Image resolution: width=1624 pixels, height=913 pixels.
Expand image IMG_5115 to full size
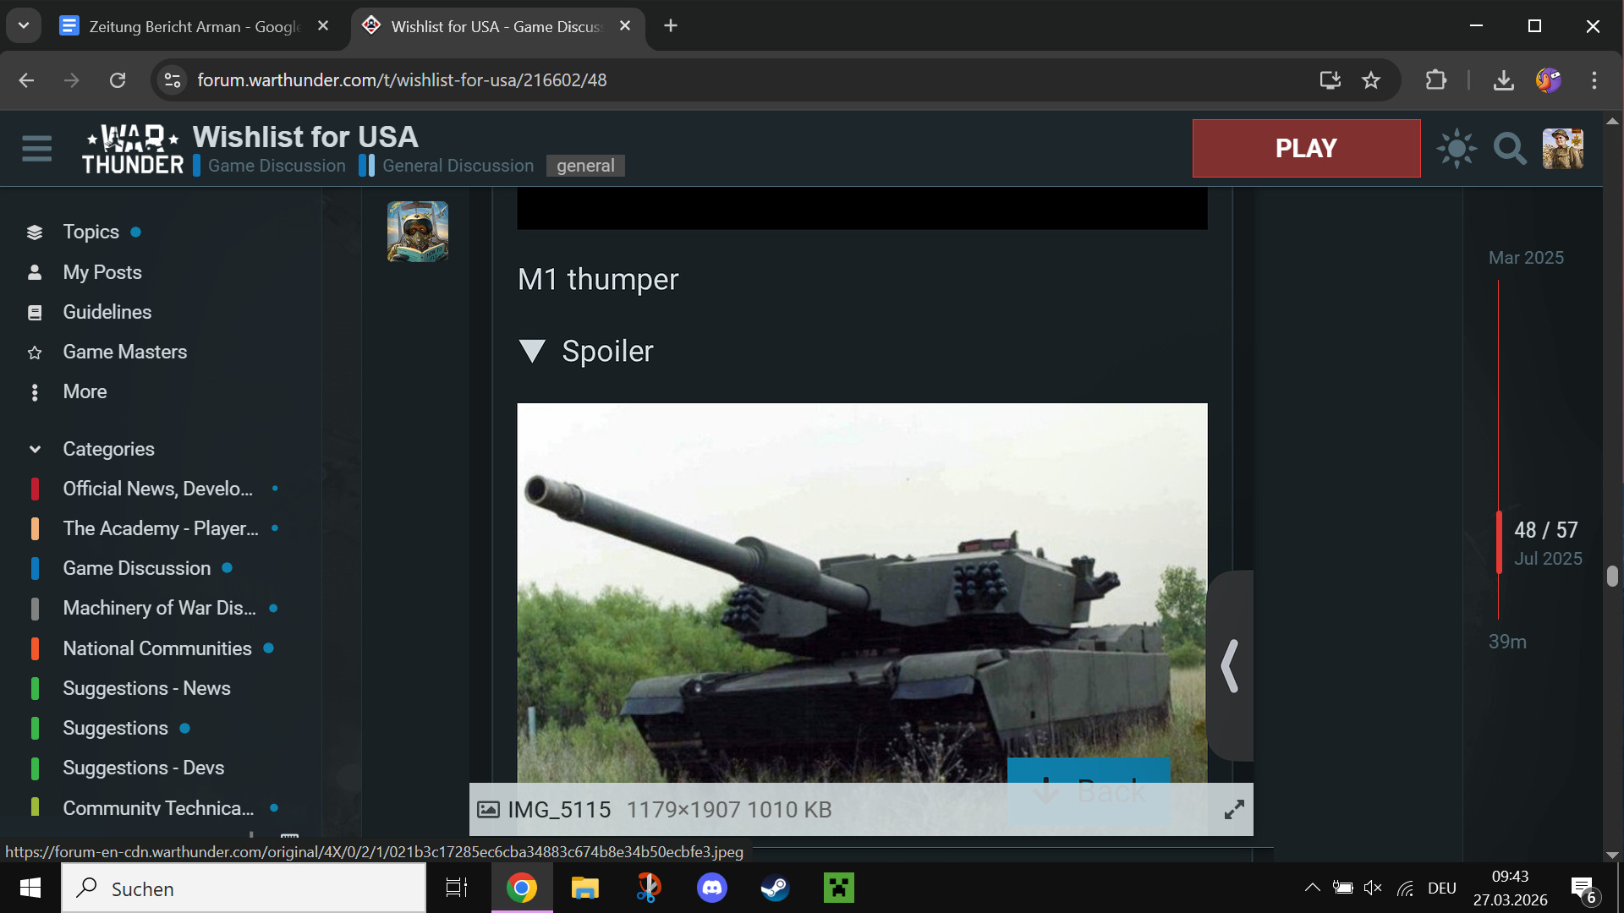[1234, 810]
